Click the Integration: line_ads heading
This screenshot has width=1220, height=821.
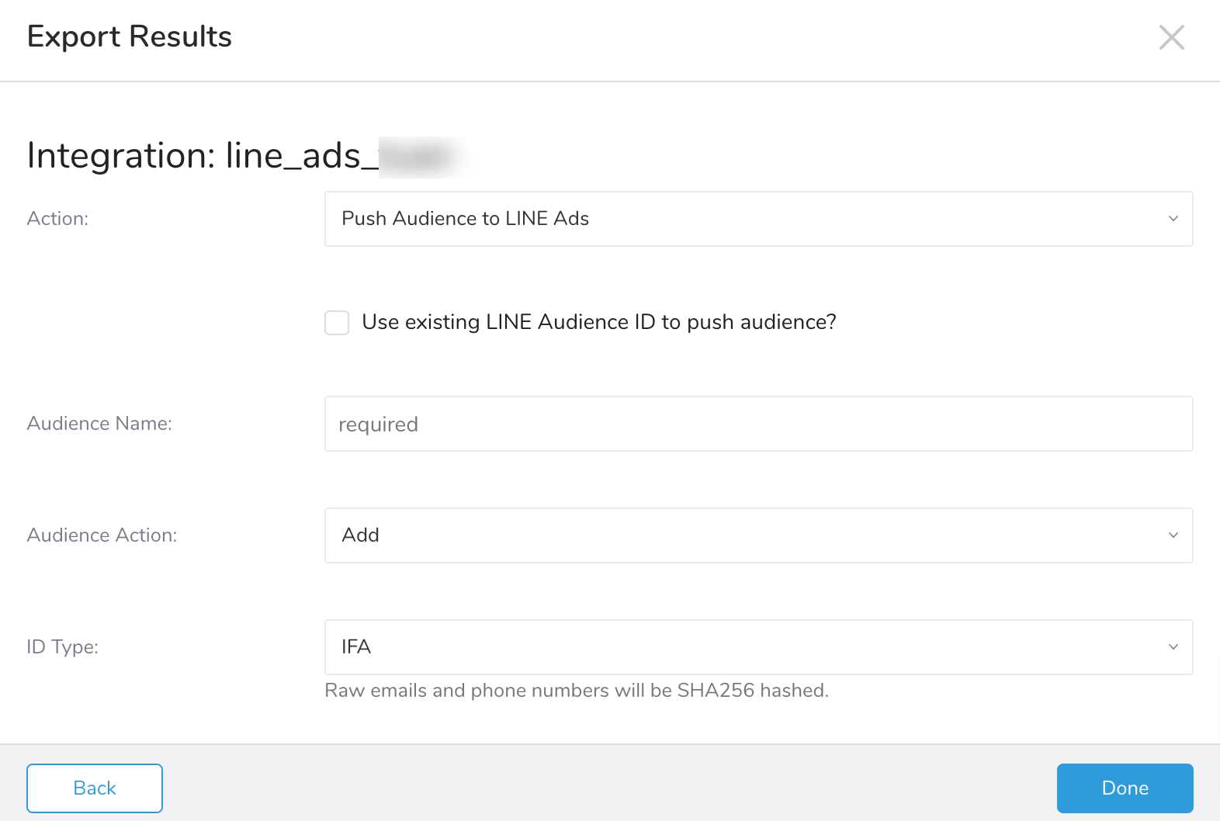click(203, 156)
